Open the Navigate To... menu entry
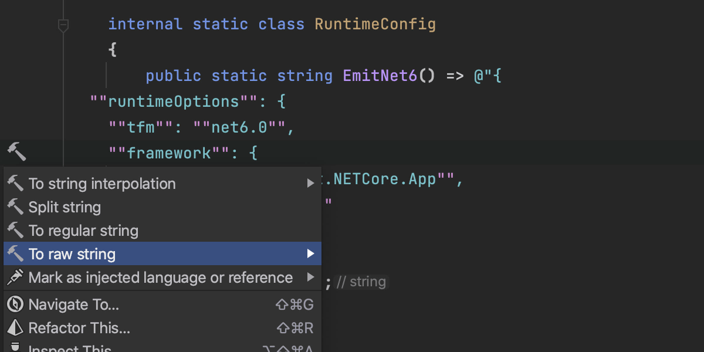The image size is (704, 352). pyautogui.click(x=73, y=304)
